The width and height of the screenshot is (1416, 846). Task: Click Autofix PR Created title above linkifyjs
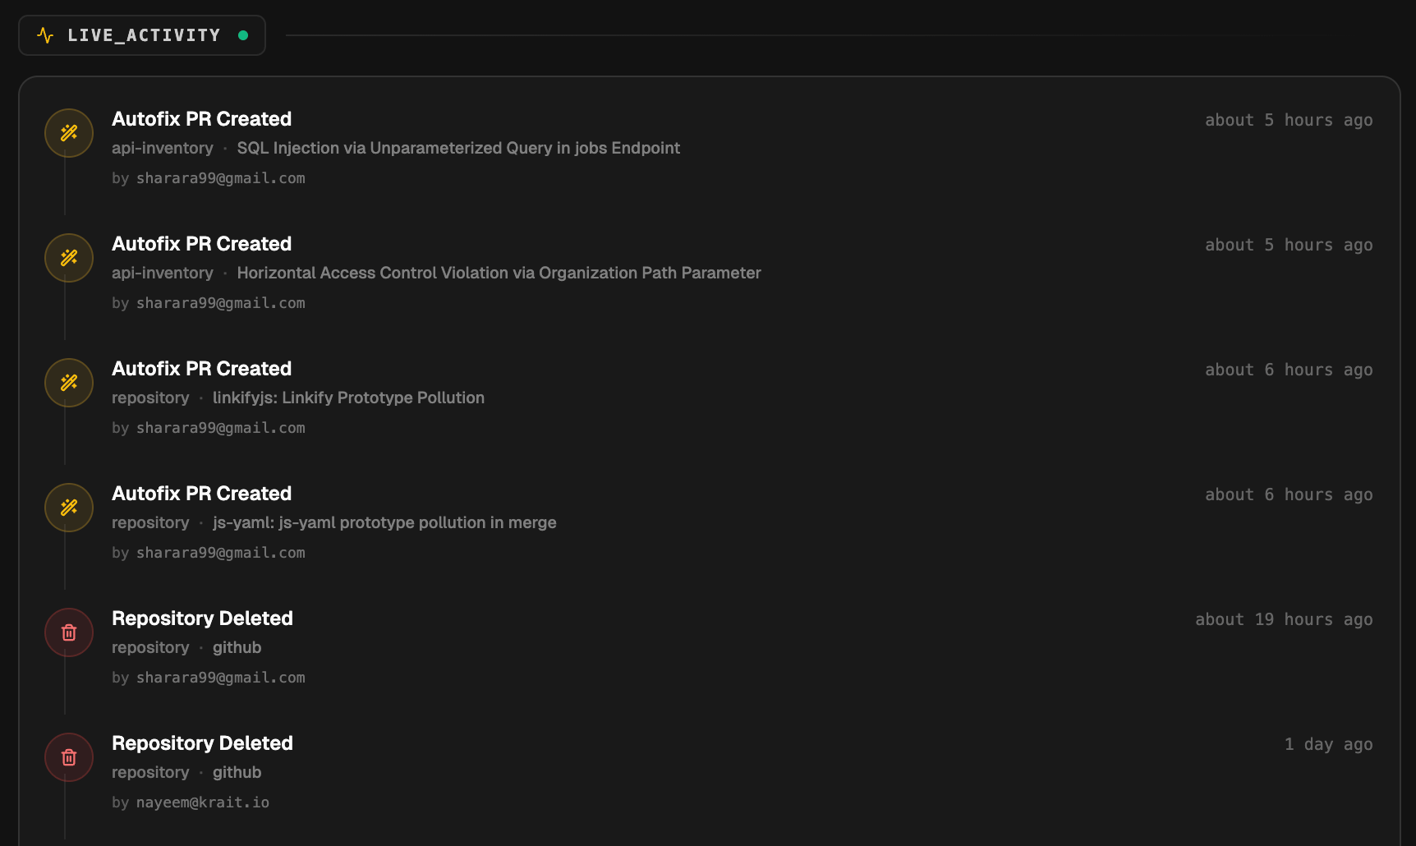(x=201, y=369)
